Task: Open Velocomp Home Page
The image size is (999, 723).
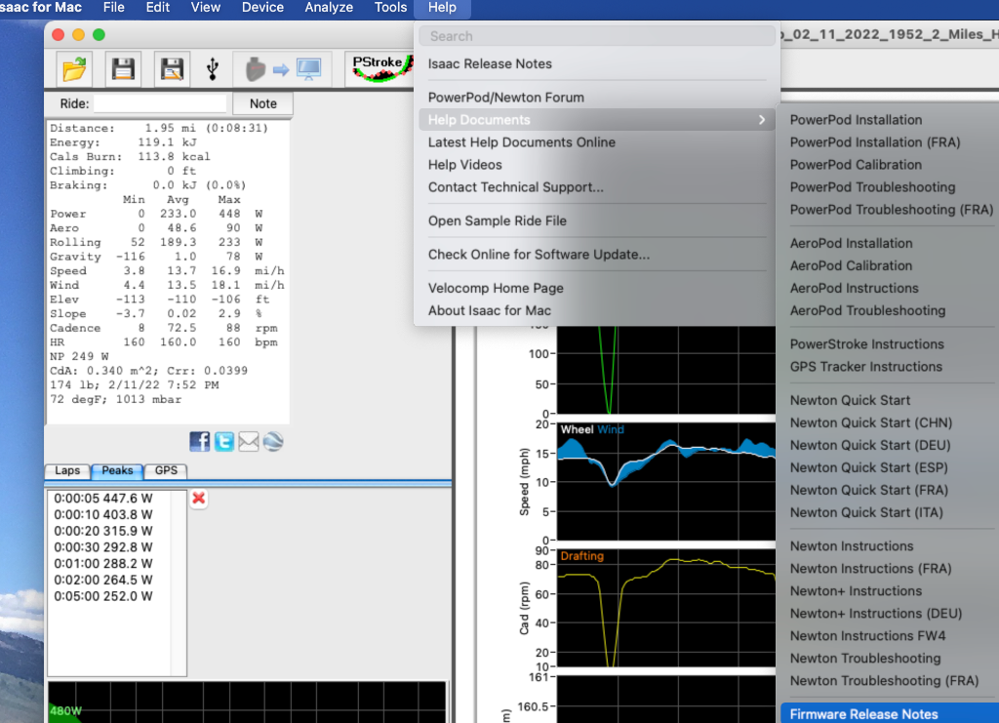Action: [495, 288]
